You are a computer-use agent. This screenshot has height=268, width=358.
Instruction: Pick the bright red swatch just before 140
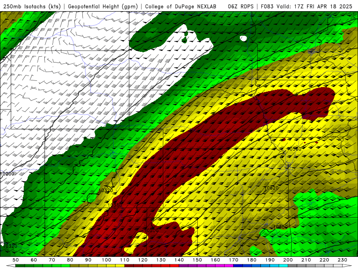click(x=175, y=266)
